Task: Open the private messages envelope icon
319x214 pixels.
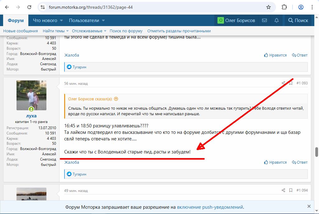Action: 264,20
